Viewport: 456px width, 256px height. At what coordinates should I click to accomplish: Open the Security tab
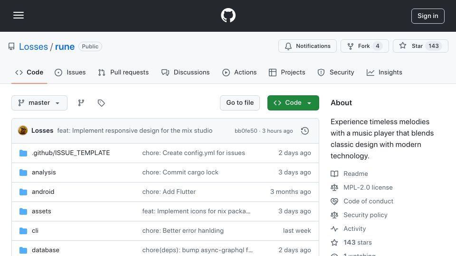[336, 72]
